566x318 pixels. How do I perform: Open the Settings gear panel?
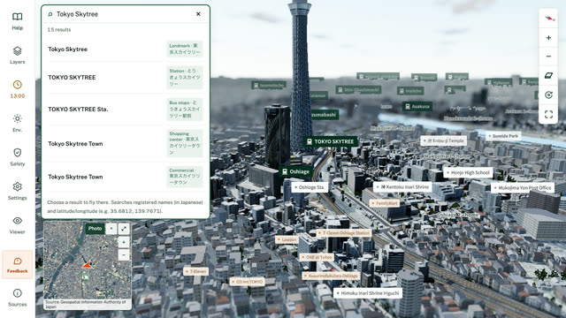(18, 192)
